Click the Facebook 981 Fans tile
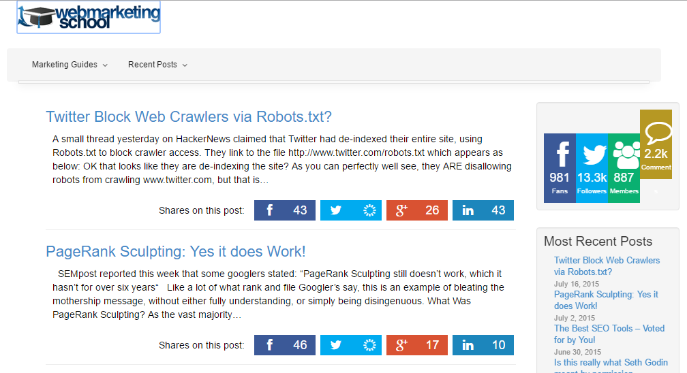This screenshot has height=373, width=687. (560, 168)
